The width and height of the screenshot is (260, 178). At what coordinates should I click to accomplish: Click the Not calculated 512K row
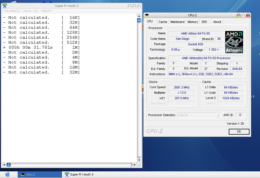pyautogui.click(x=41, y=43)
